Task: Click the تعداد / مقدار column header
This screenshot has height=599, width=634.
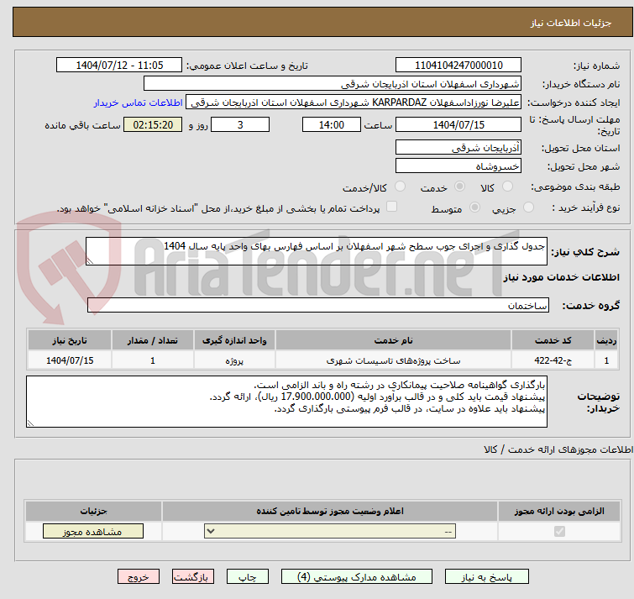Action: 153,340
